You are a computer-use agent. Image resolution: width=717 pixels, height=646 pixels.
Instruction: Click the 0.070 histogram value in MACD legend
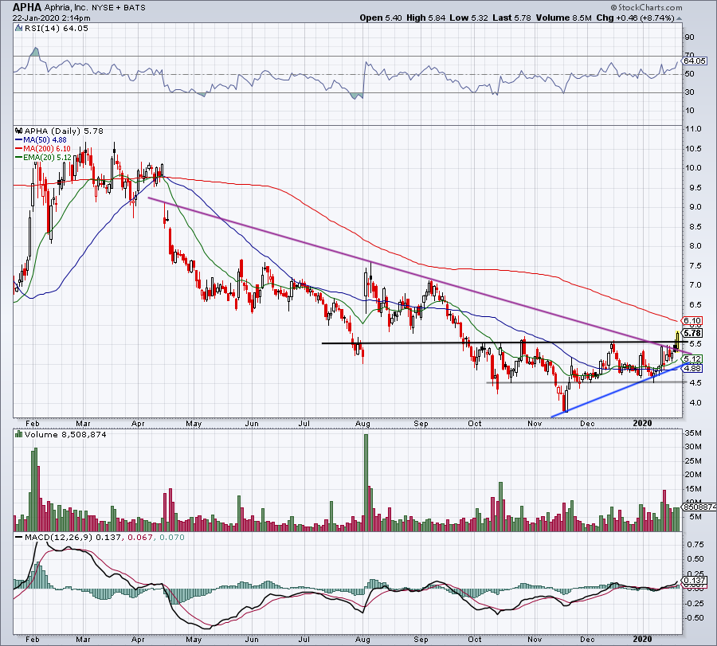(171, 537)
